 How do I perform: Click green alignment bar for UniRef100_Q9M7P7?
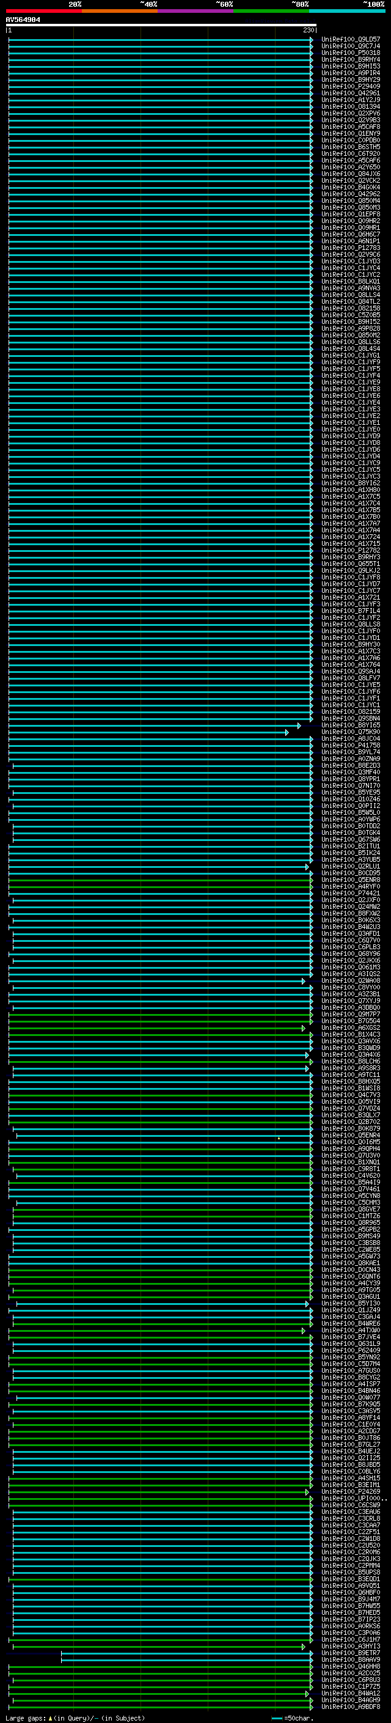pyautogui.click(x=161, y=1015)
